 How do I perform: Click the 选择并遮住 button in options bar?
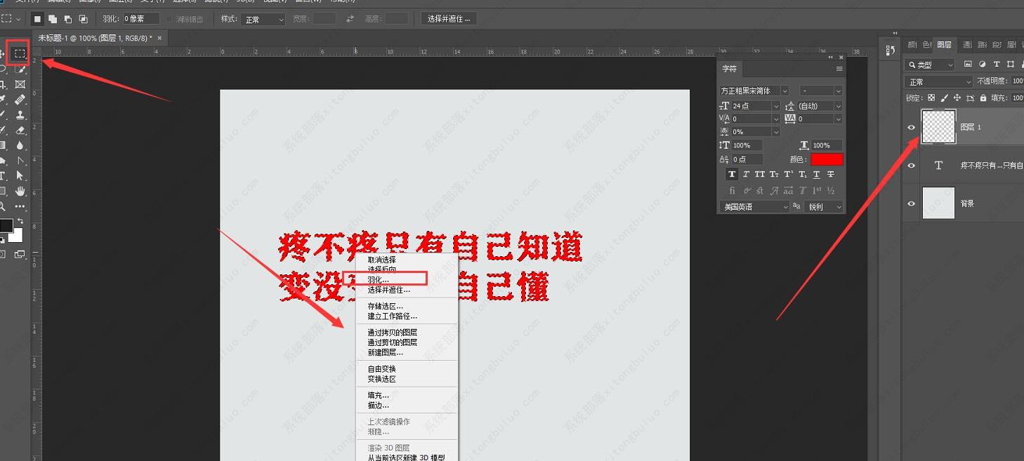(449, 19)
